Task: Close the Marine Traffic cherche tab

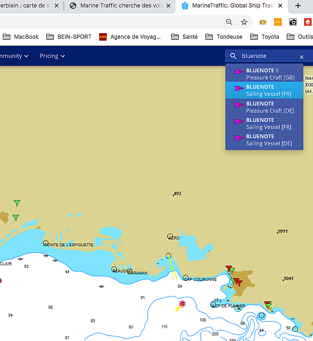Action: [x=168, y=6]
